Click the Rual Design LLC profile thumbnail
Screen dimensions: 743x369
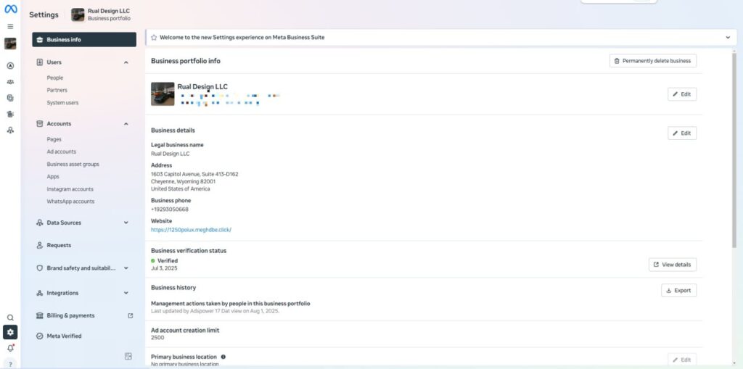163,94
